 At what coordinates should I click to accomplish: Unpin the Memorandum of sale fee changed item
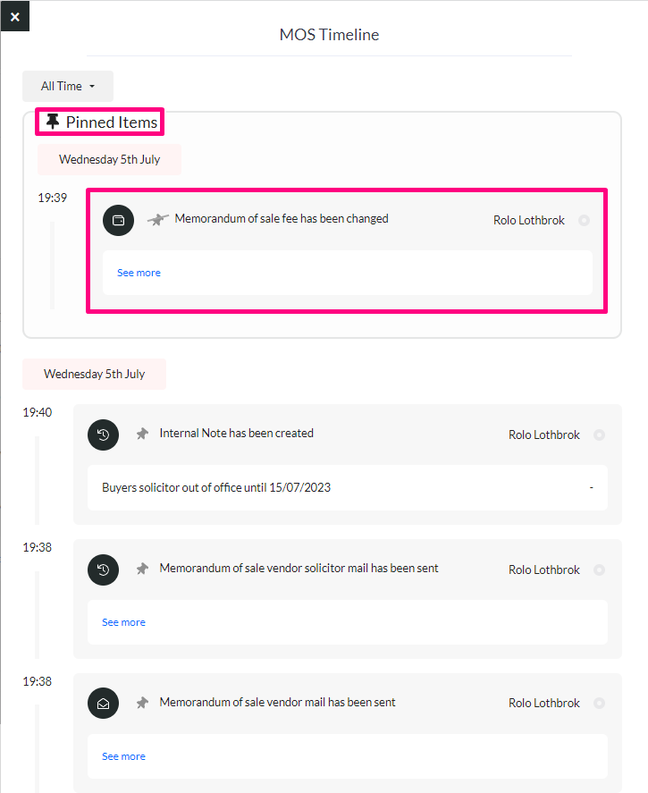pyautogui.click(x=157, y=220)
